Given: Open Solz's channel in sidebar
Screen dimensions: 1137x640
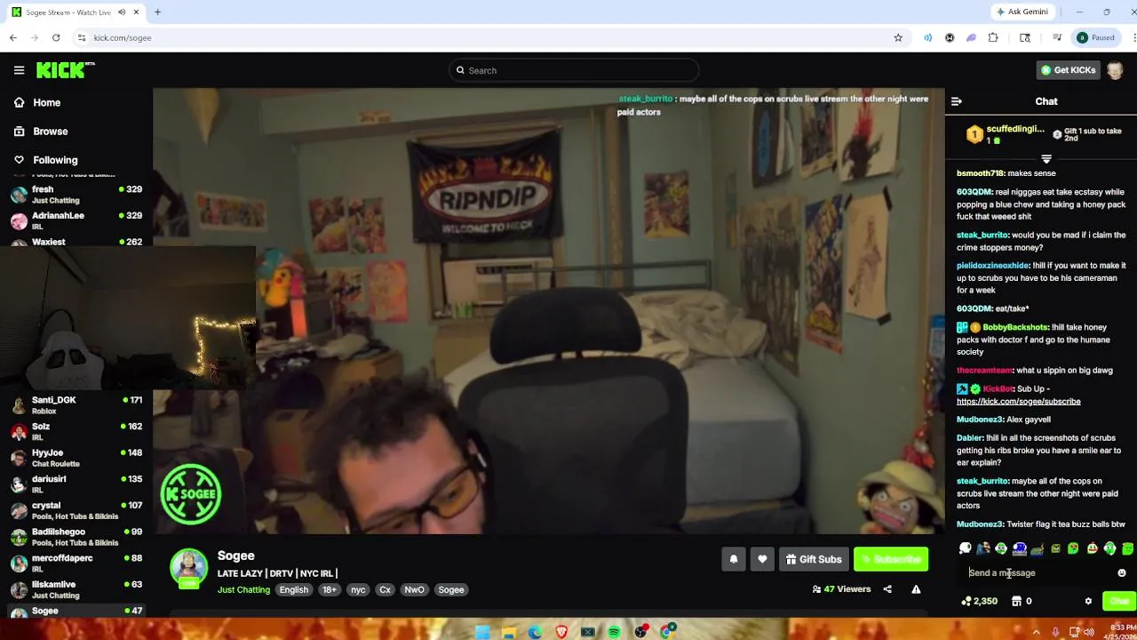Looking at the screenshot, I should click(x=76, y=431).
